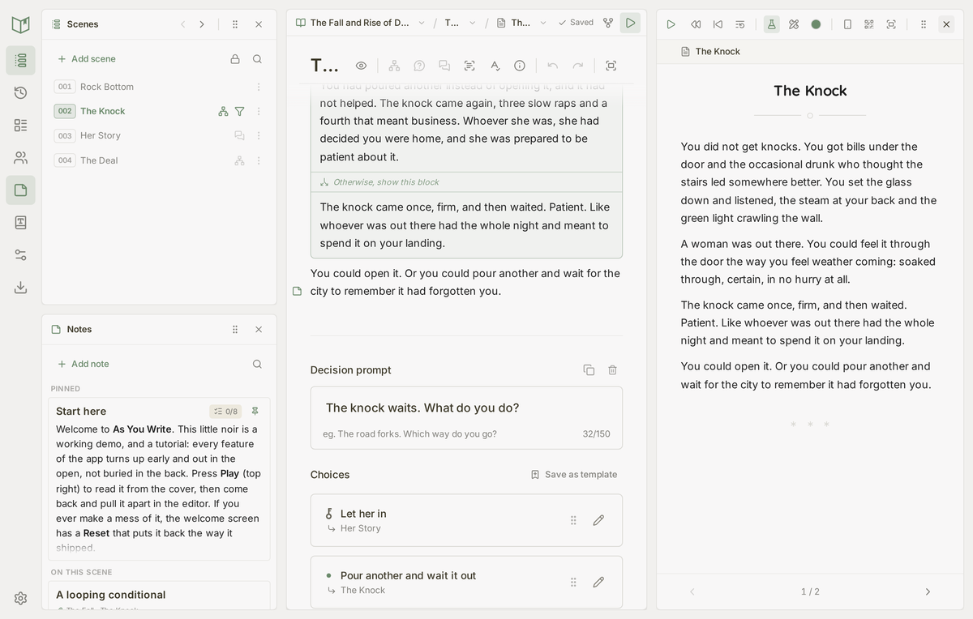Expand the story title dropdown

(422, 23)
